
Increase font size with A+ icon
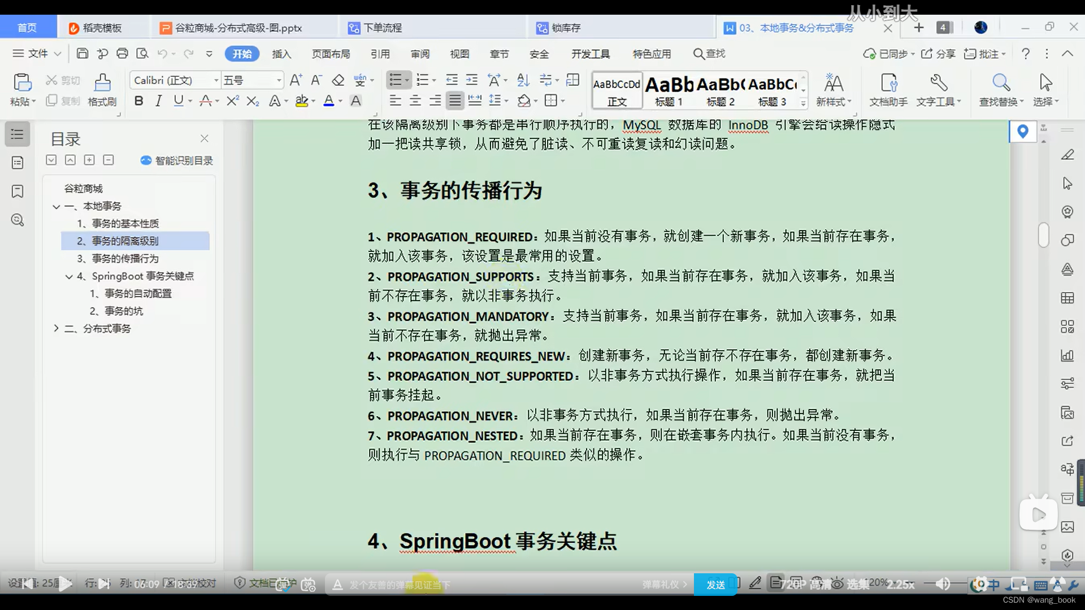click(296, 80)
